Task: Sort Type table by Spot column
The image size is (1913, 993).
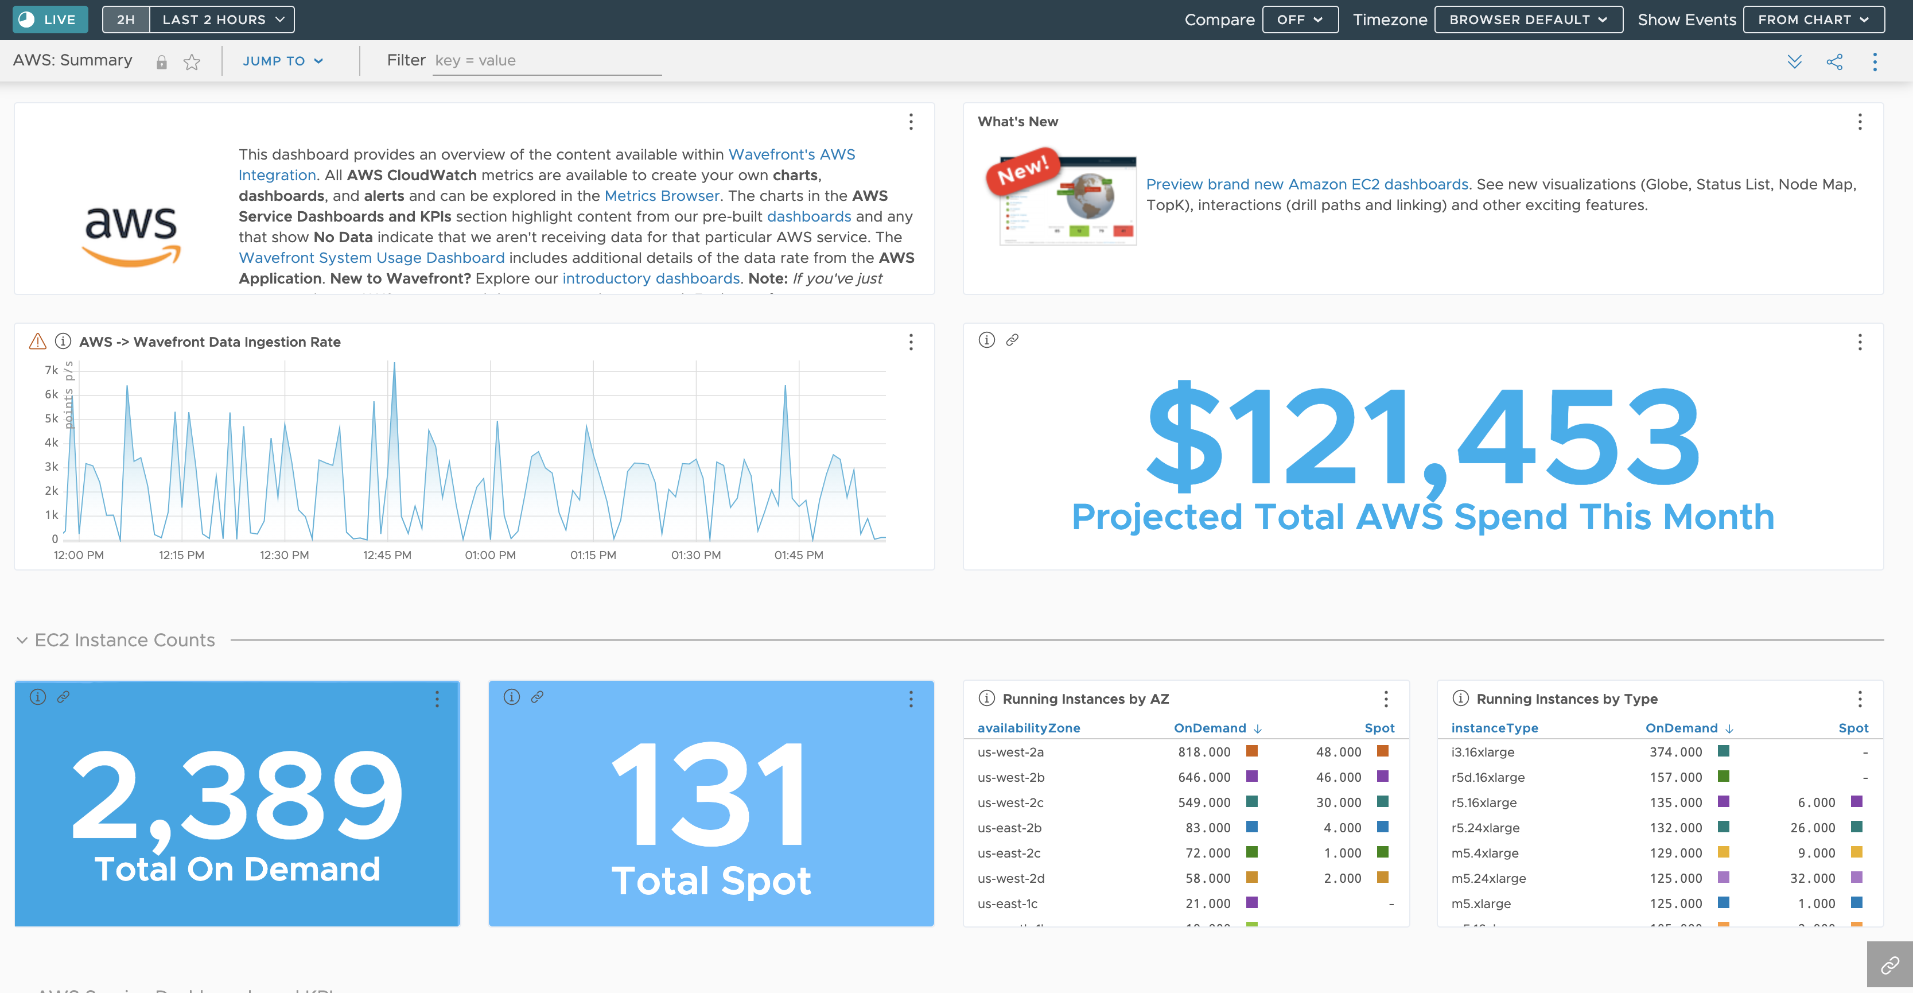Action: click(x=1853, y=728)
